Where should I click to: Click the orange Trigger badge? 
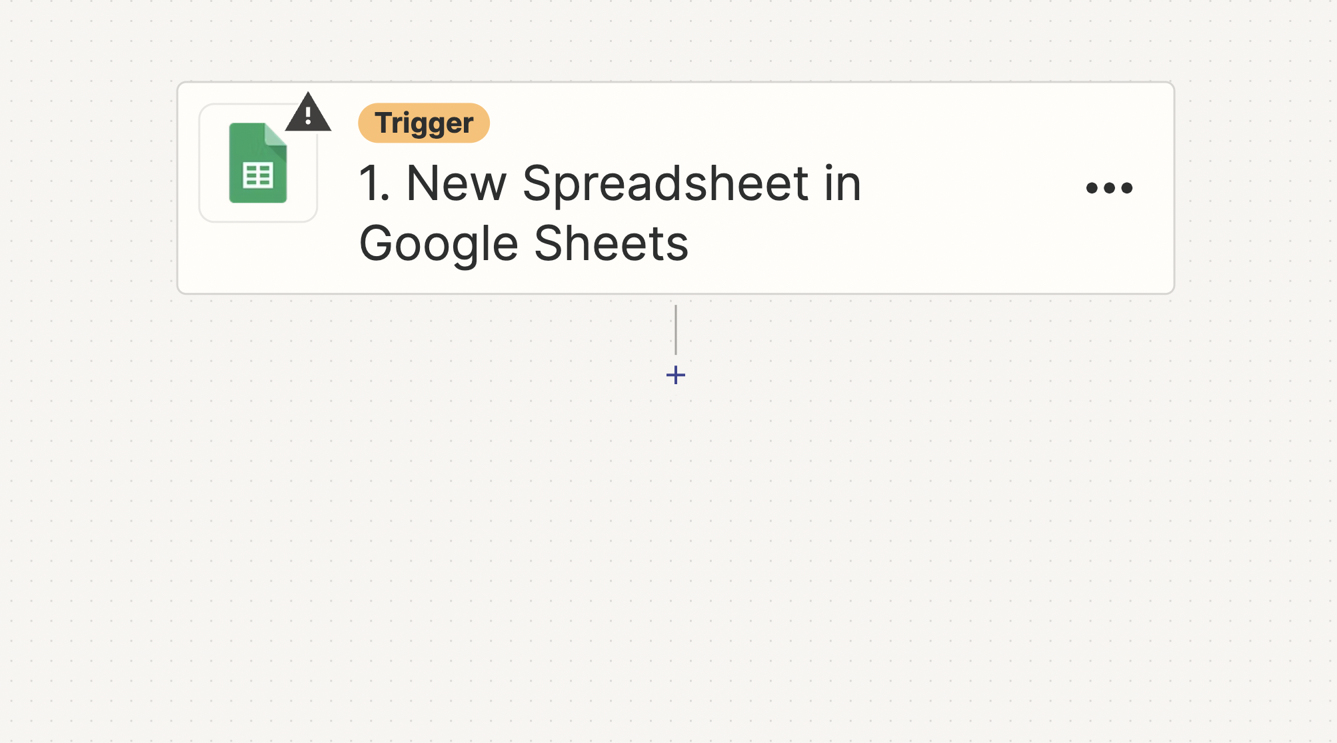[x=424, y=123]
